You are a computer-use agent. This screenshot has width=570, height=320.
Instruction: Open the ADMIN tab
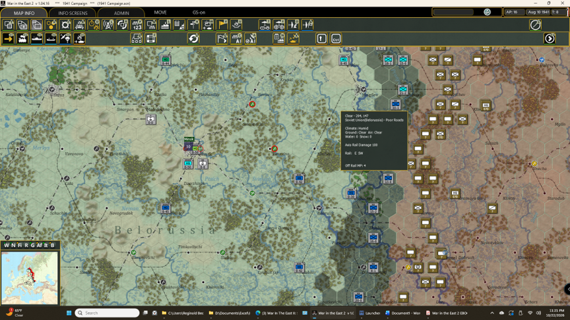tap(121, 13)
